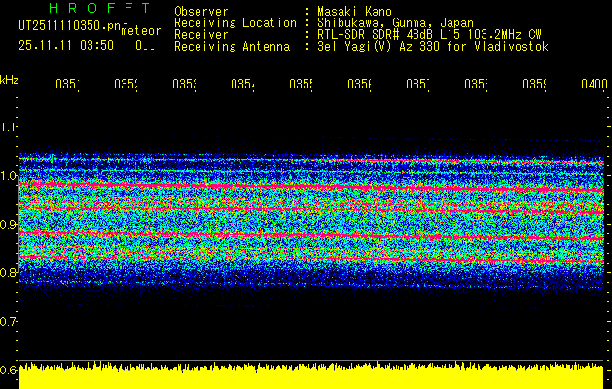The height and width of the screenshot is (389, 612).
Task: Click the 0355 time axis marker
Action: tap(302, 84)
